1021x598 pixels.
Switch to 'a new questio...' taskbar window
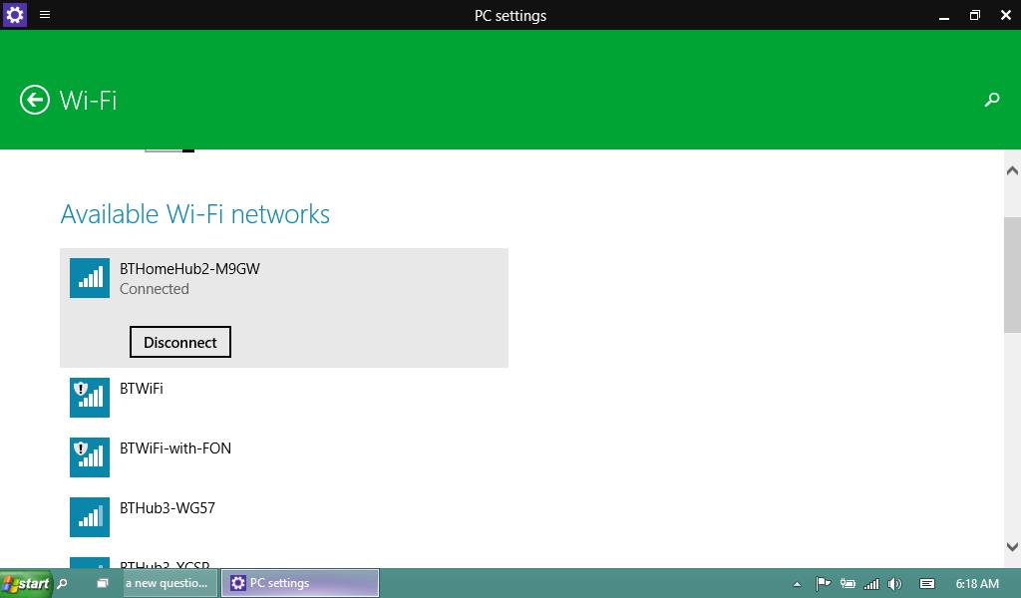[170, 583]
